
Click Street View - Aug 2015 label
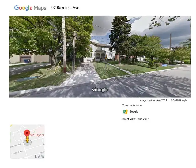[x=135, y=119]
